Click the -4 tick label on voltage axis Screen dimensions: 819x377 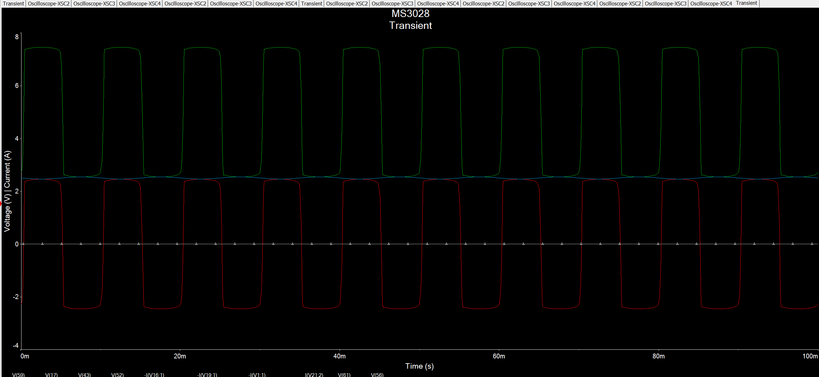[x=16, y=346]
